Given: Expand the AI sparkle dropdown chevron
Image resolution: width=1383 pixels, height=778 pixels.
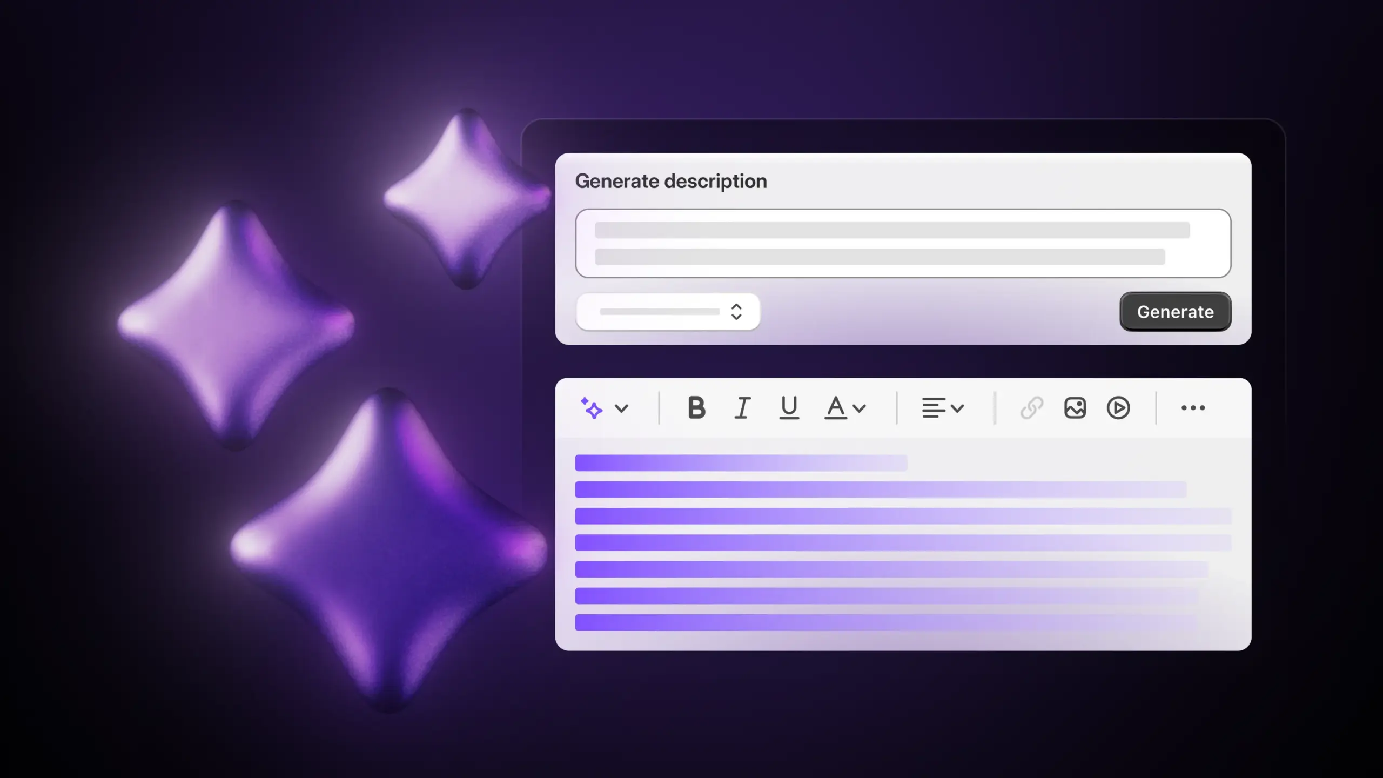Looking at the screenshot, I should pos(622,408).
